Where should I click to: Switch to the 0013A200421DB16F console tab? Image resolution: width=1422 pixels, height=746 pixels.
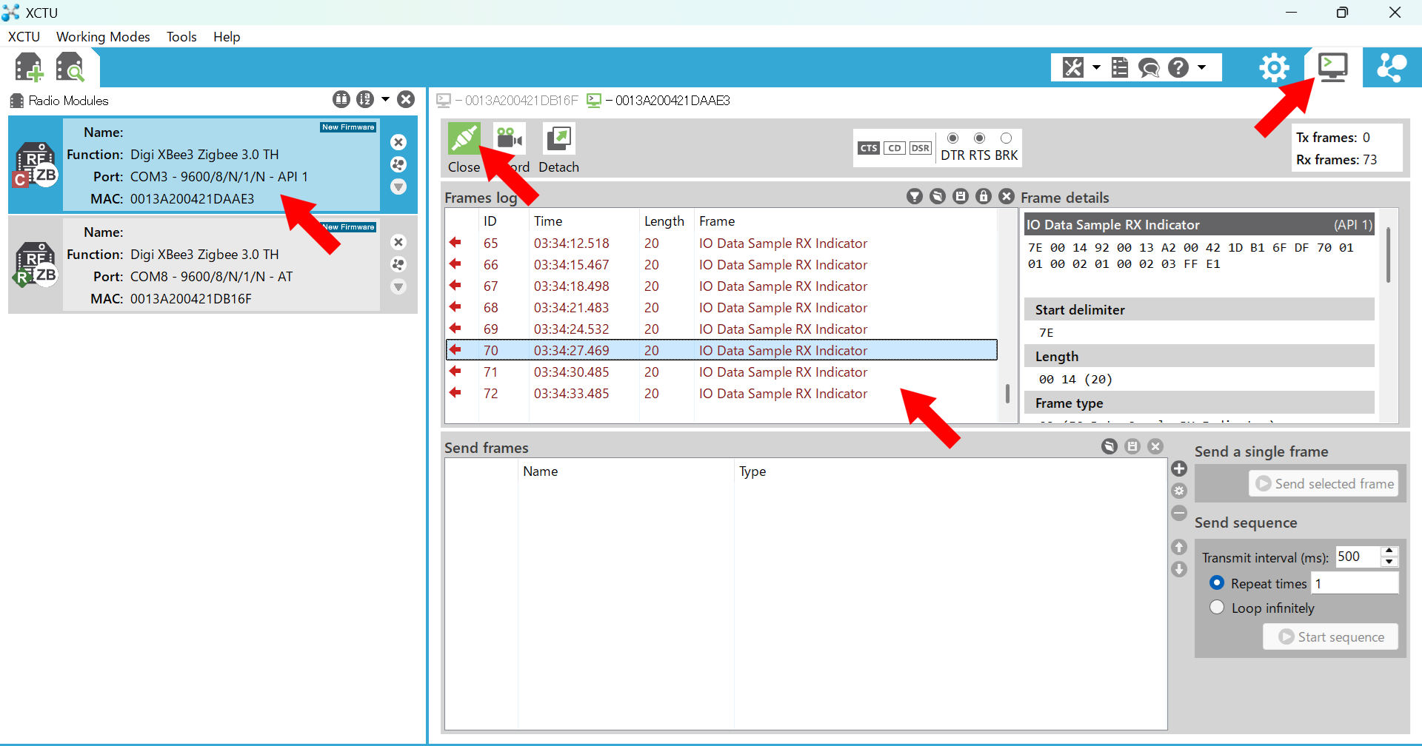[x=507, y=100]
